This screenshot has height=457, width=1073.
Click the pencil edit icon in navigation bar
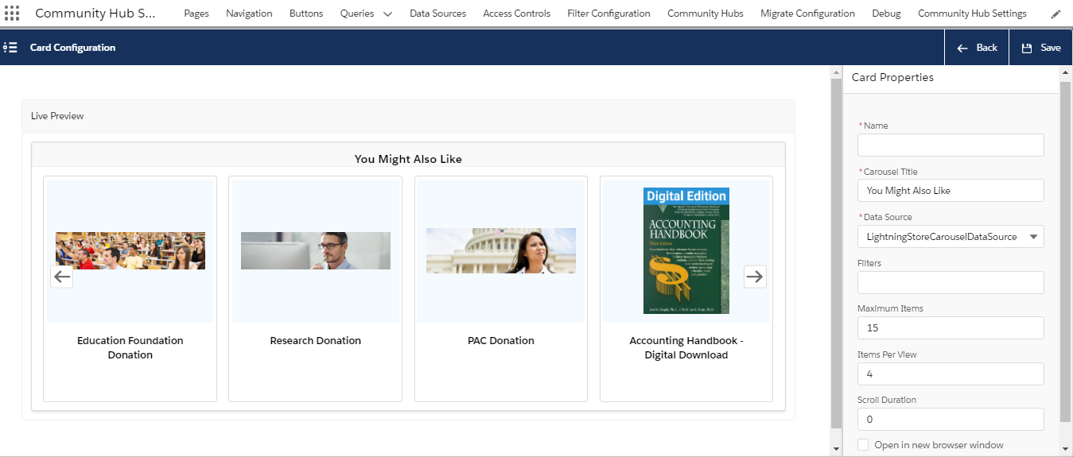(1056, 14)
